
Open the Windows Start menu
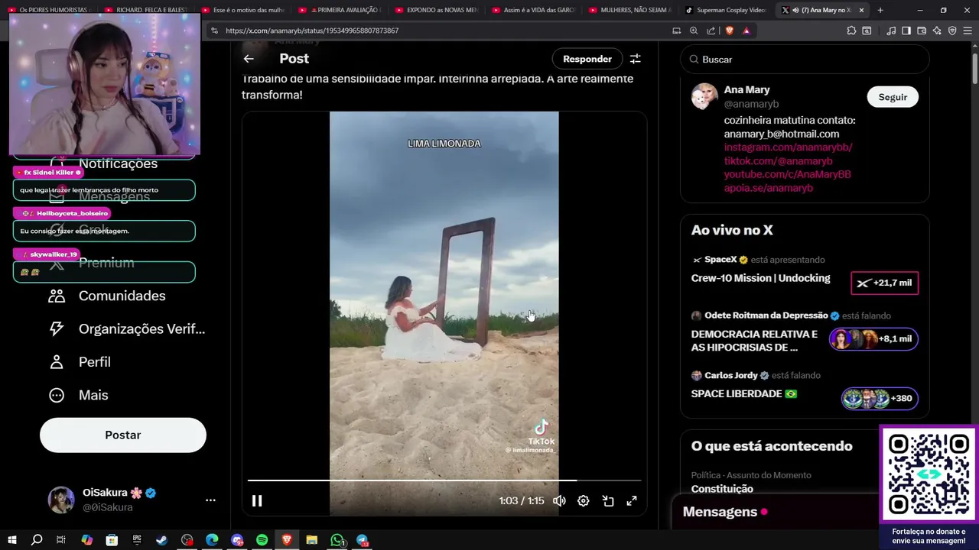click(12, 540)
